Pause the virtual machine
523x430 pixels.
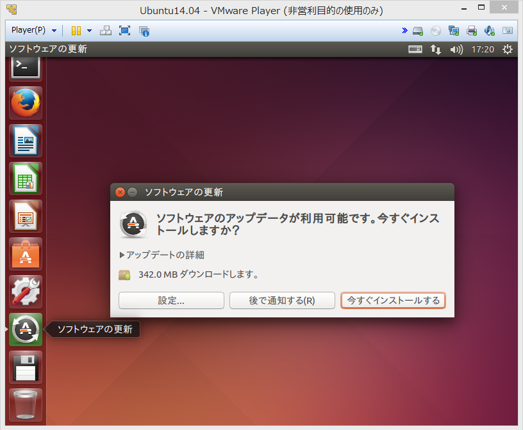tap(76, 31)
